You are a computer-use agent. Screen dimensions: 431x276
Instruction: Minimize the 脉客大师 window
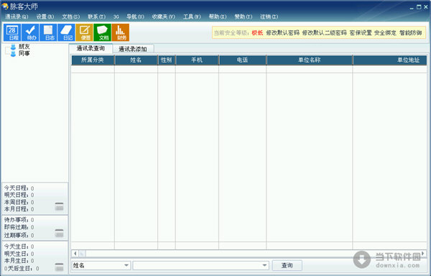[x=412, y=7]
